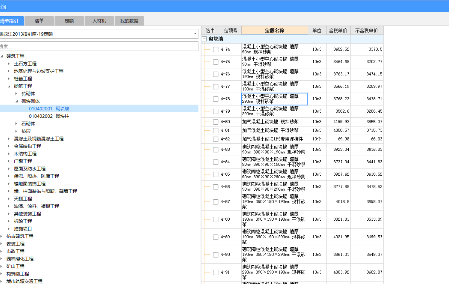This screenshot has height=284, width=449.
Task: Select 市政工程 in the tree
Action: [15, 251]
